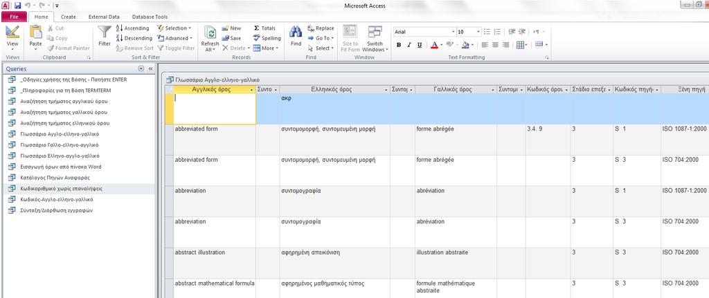
Task: Open the Selection filter dropdown
Action: tap(174, 28)
